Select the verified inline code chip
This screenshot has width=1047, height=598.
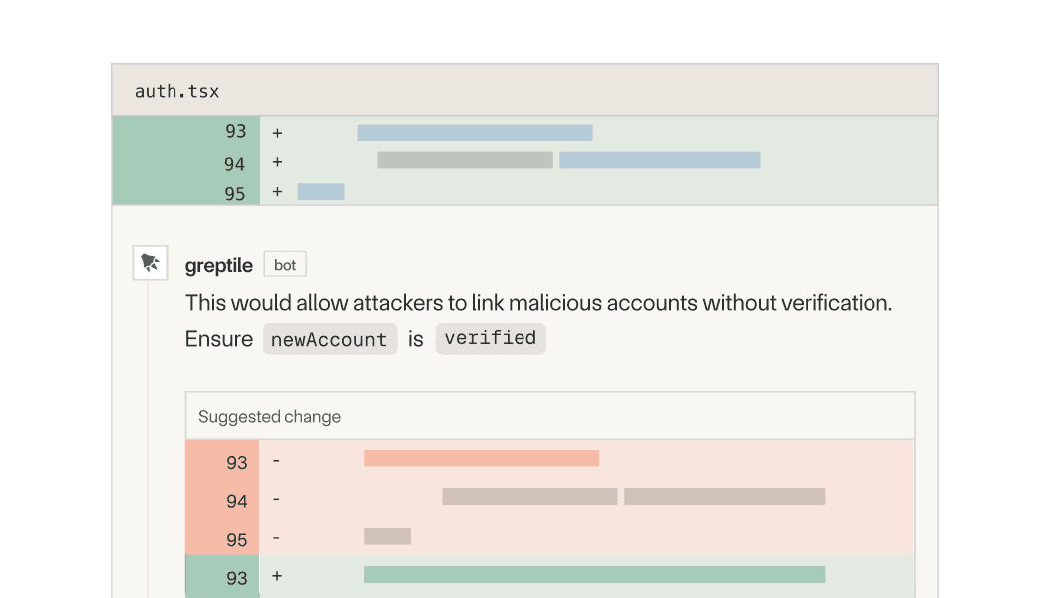coord(491,338)
